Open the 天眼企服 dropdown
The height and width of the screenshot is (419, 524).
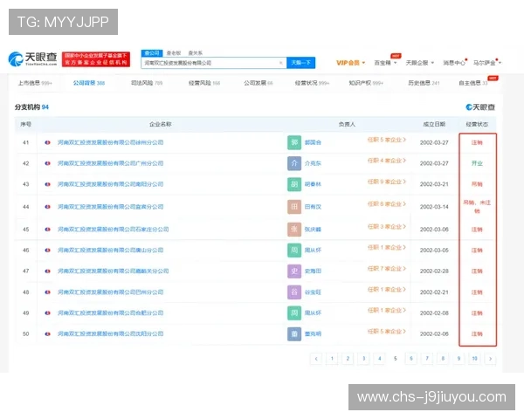420,63
